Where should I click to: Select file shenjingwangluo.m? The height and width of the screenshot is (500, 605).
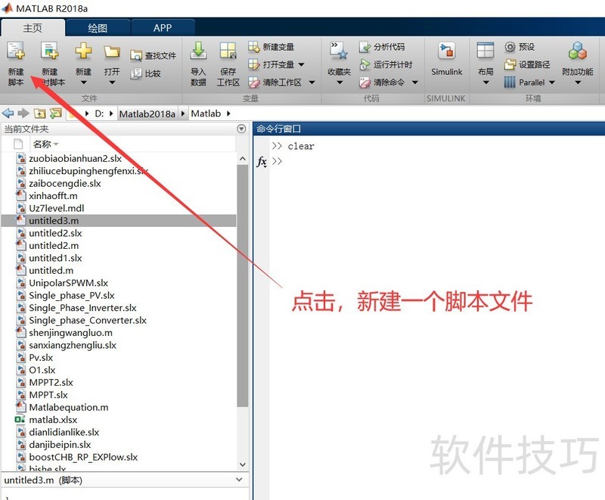point(70,333)
